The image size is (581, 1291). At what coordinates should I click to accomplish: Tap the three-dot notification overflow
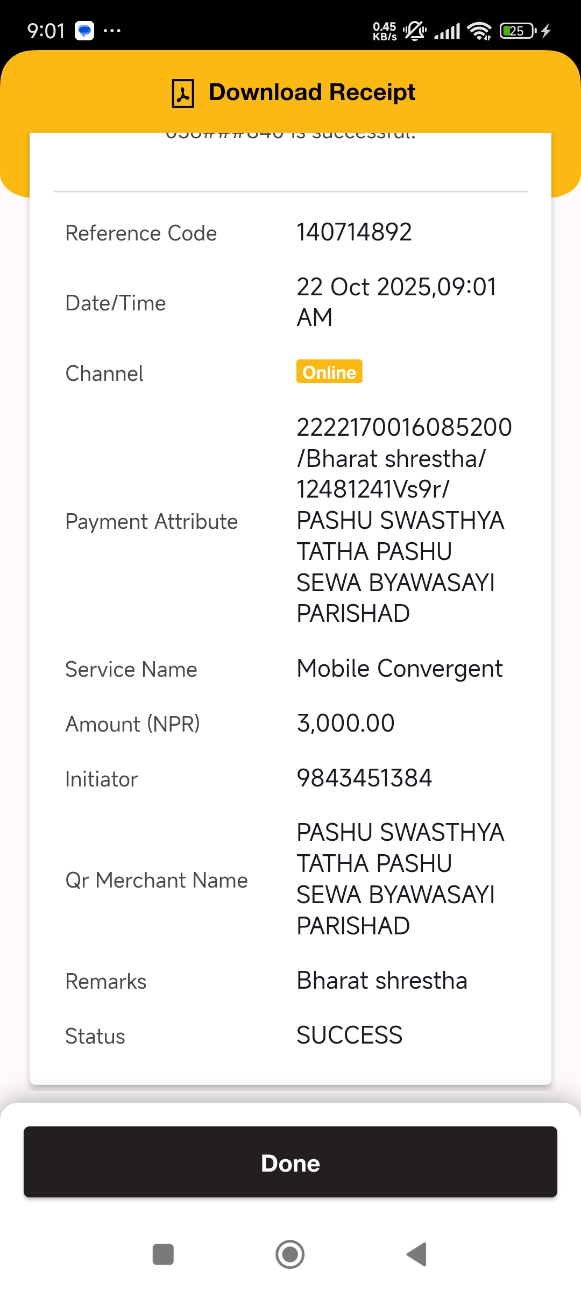coord(112,31)
